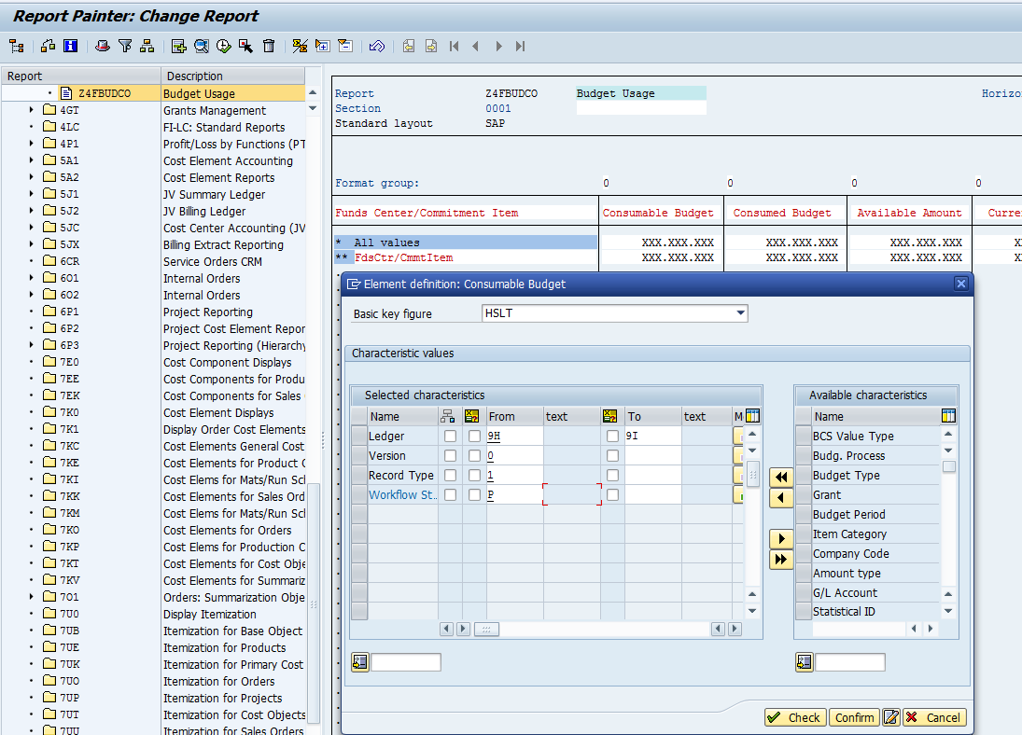Viewport: 1022px width, 735px height.
Task: Expand the 7O1 Orders Summarization folder
Action: point(32,597)
